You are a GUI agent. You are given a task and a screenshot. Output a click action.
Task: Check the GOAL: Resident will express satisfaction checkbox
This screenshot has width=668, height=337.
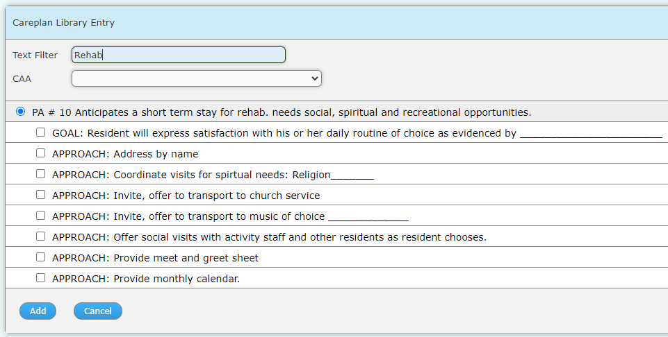coord(40,132)
